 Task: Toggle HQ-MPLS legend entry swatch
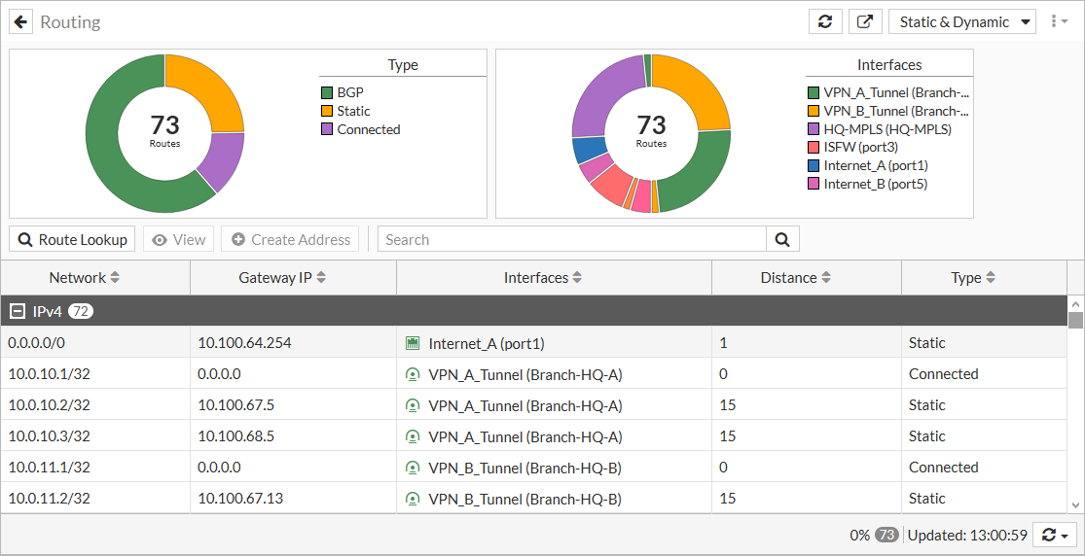pos(814,129)
